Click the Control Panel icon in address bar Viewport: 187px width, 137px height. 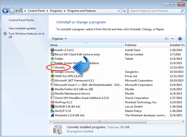click(x=21, y=11)
